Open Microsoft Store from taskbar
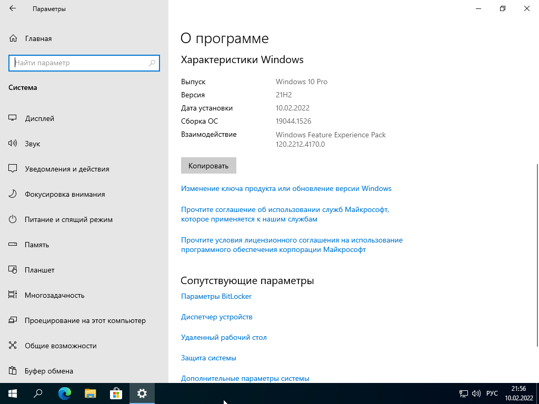 (x=116, y=393)
